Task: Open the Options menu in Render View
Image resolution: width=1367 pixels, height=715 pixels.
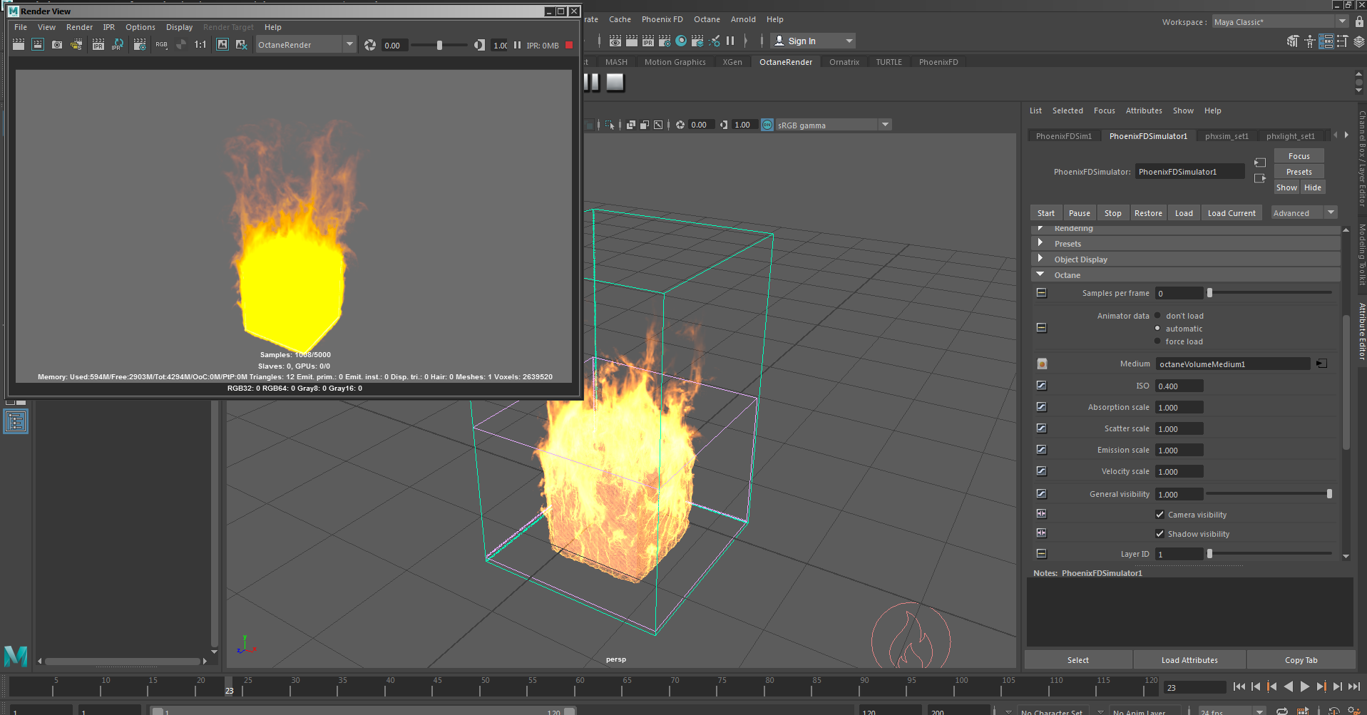Action: pyautogui.click(x=140, y=27)
